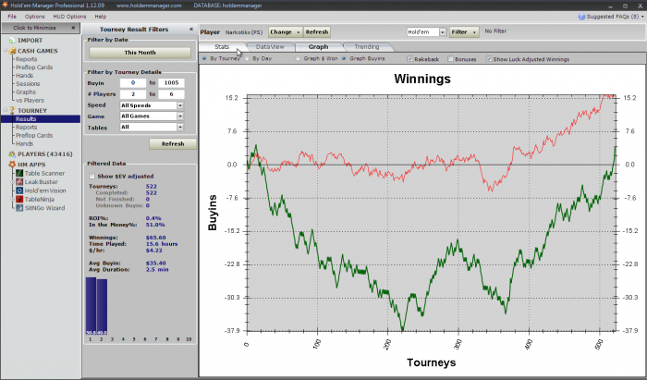The height and width of the screenshot is (380, 647).
Task: Click Refresh next to Change player
Action: (317, 32)
